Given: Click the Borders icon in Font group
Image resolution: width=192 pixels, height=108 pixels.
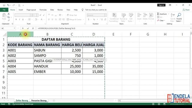Looking at the screenshot, I should [29, 19].
